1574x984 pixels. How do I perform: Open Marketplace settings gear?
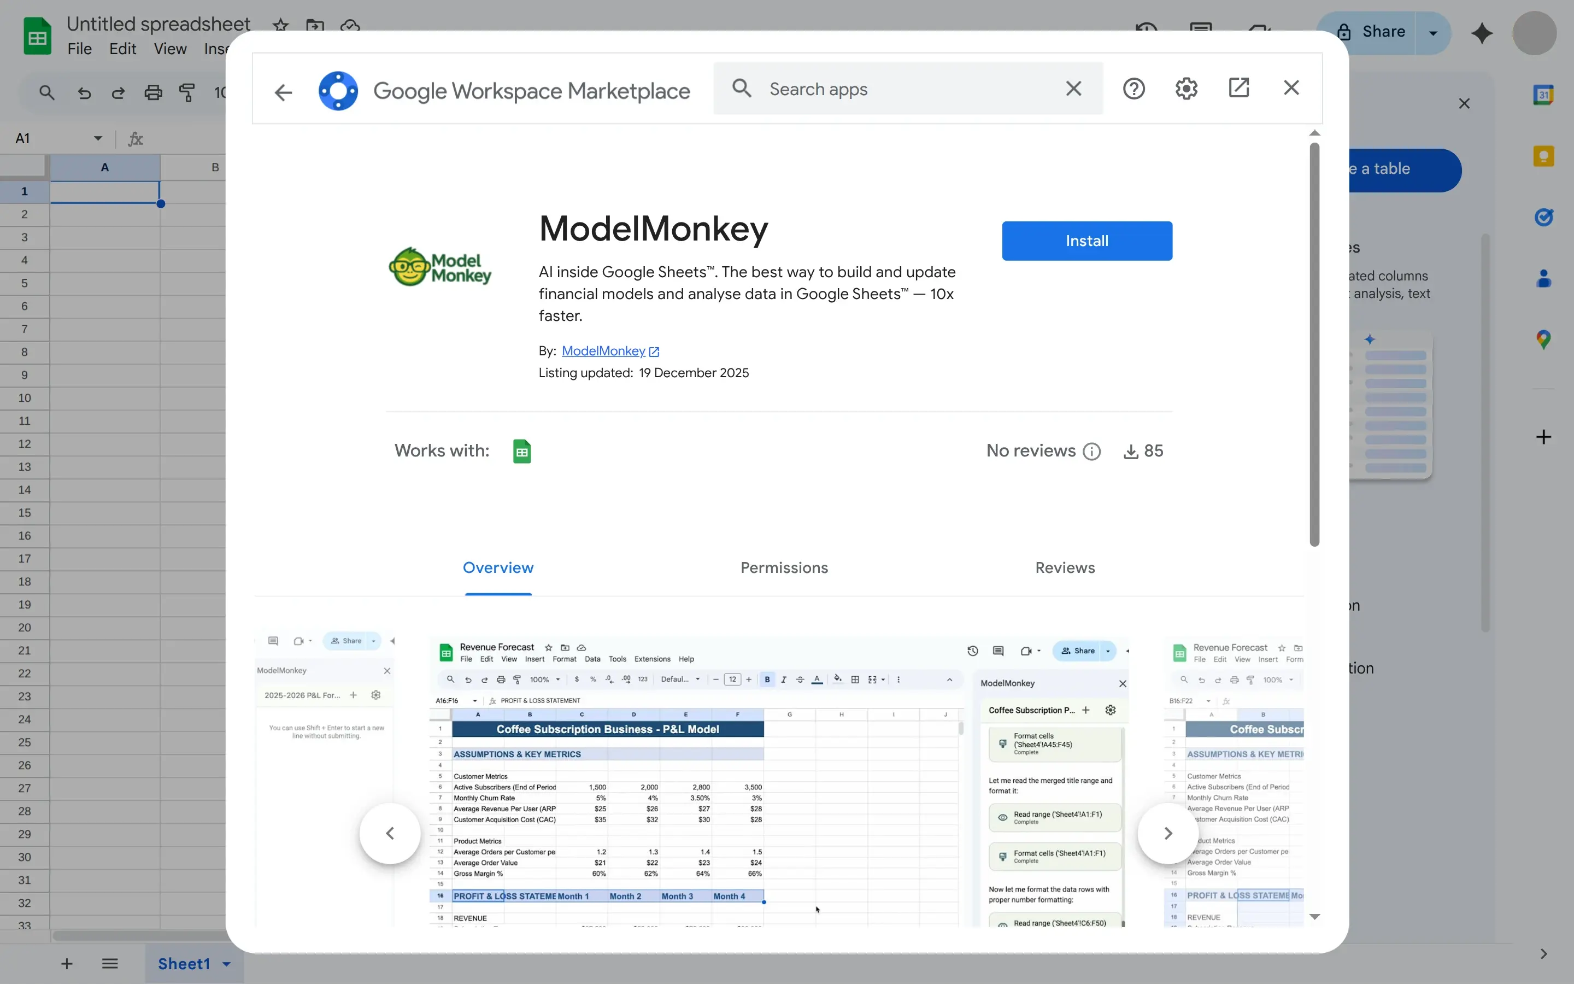coord(1187,89)
